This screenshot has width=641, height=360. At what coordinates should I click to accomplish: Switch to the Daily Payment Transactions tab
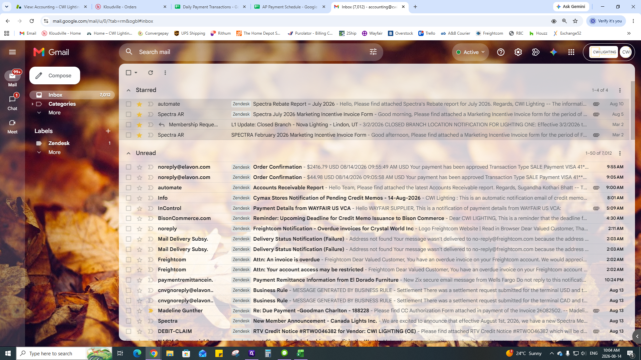tap(211, 7)
